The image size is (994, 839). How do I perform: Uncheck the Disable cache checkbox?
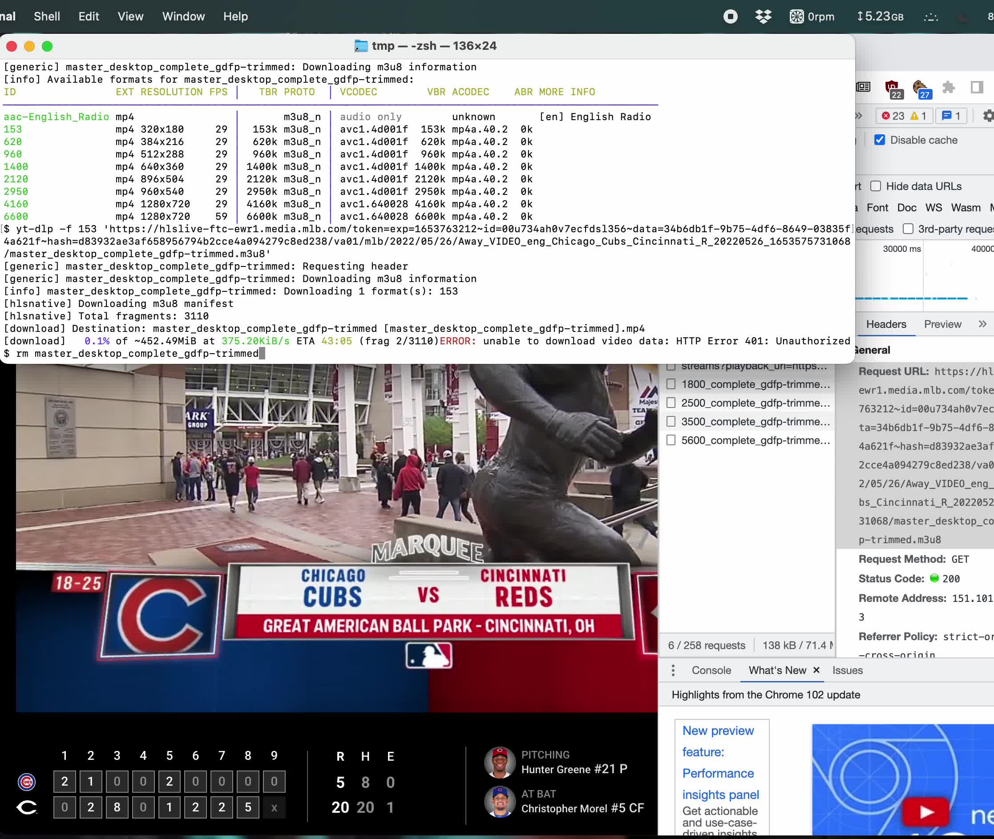point(881,140)
